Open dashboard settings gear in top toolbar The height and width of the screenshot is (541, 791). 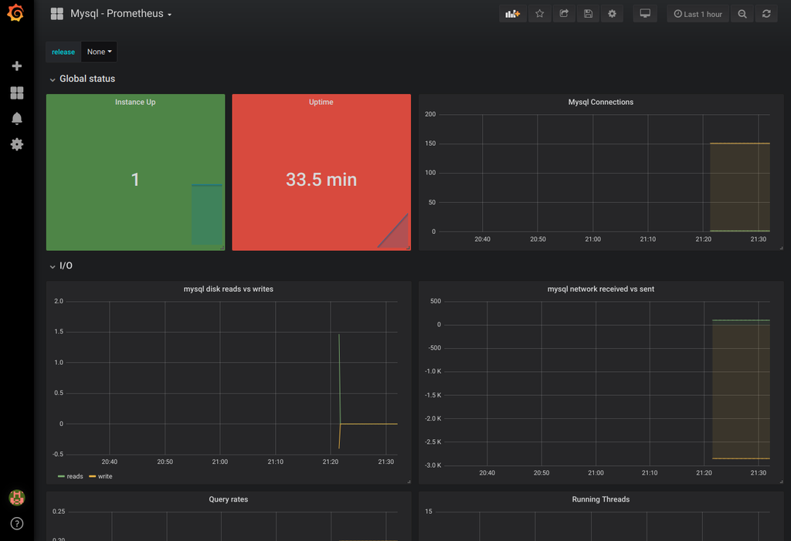point(612,14)
